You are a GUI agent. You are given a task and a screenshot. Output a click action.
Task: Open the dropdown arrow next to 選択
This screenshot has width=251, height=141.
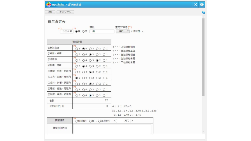(x=128, y=31)
